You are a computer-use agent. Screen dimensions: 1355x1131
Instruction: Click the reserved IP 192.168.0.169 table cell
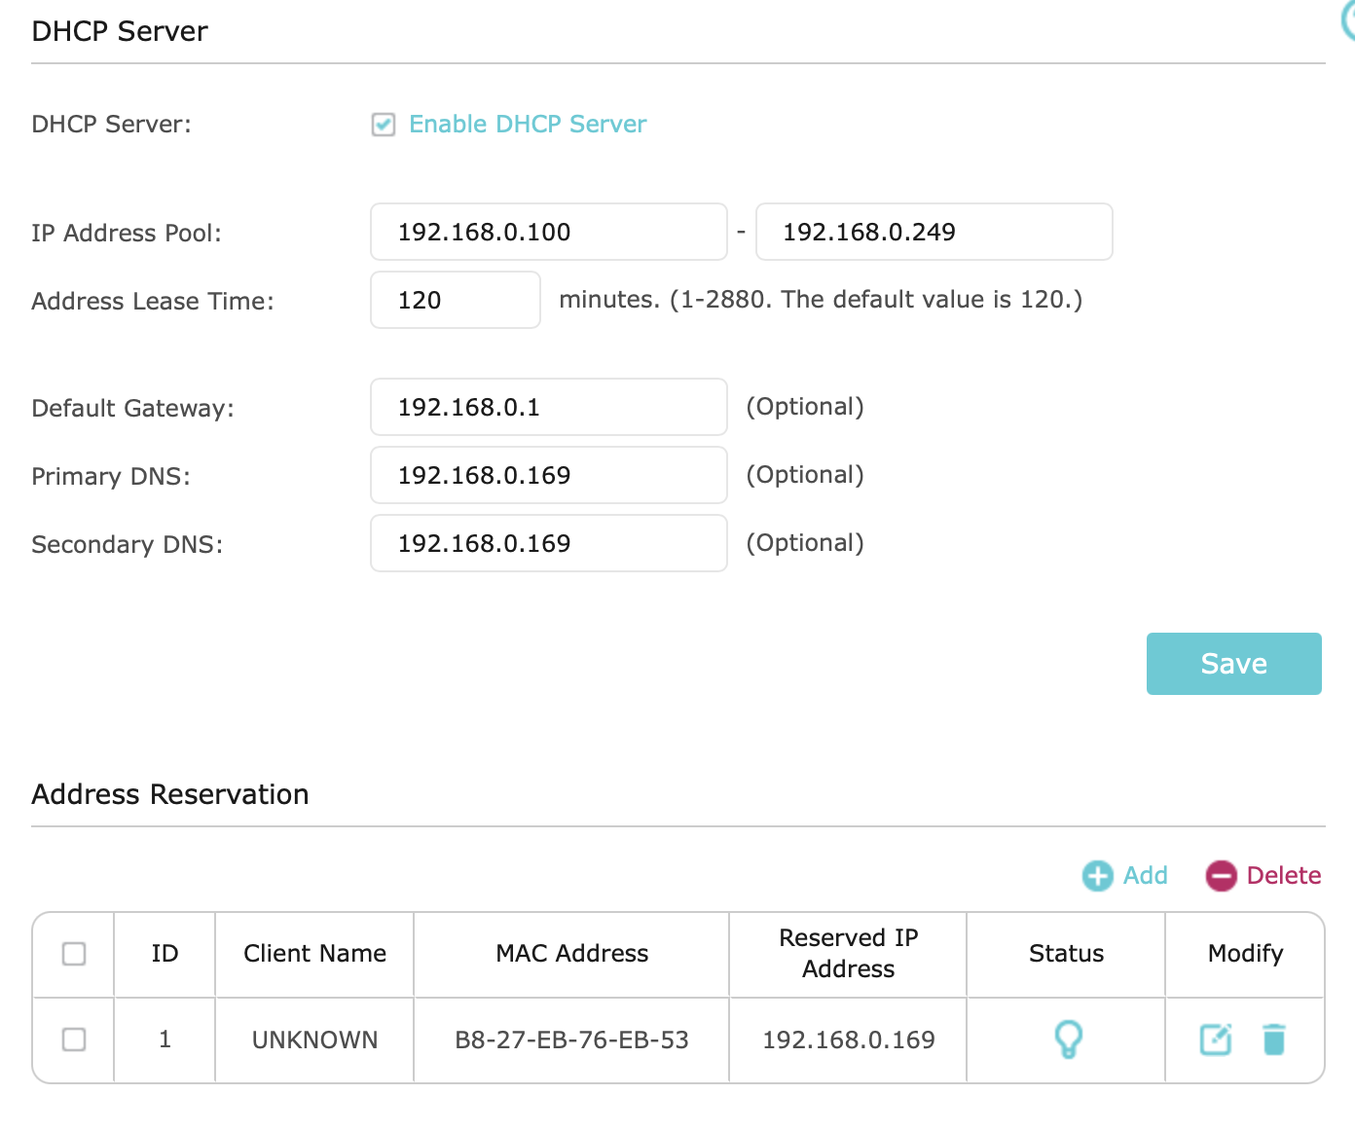[x=848, y=1040]
